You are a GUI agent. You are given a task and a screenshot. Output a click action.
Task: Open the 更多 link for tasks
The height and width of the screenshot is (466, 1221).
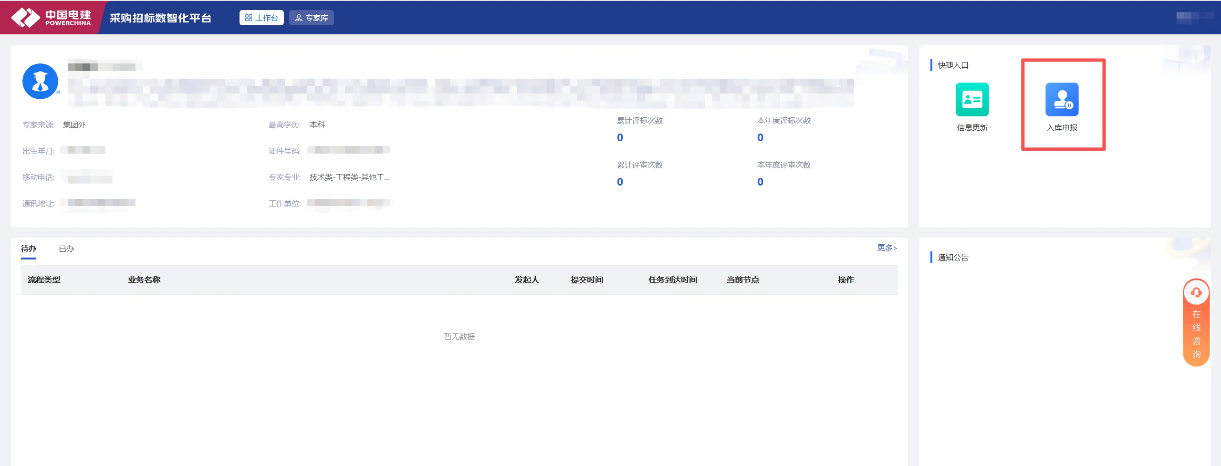click(887, 248)
